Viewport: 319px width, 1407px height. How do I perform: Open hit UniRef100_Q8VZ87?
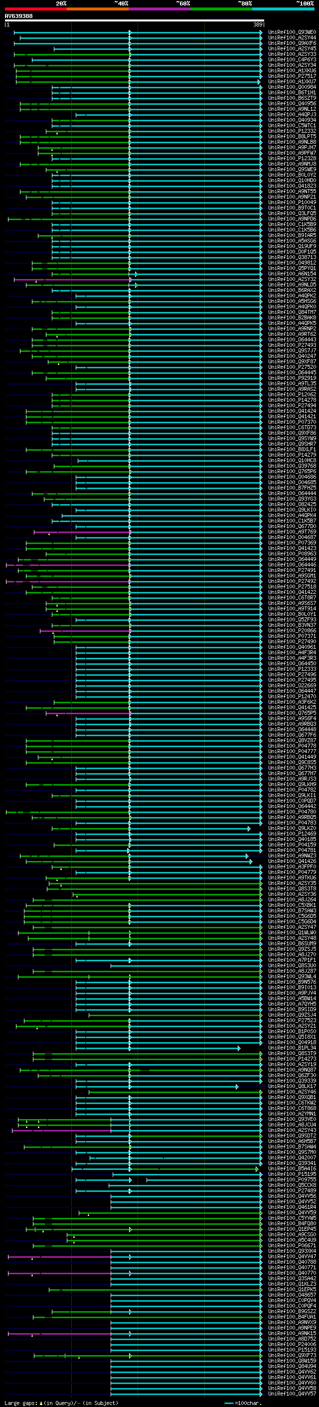292,741
